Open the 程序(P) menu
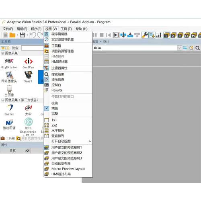 (36, 29)
